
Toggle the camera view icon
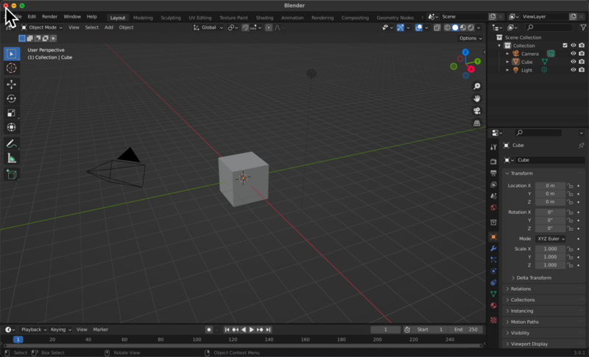point(476,111)
